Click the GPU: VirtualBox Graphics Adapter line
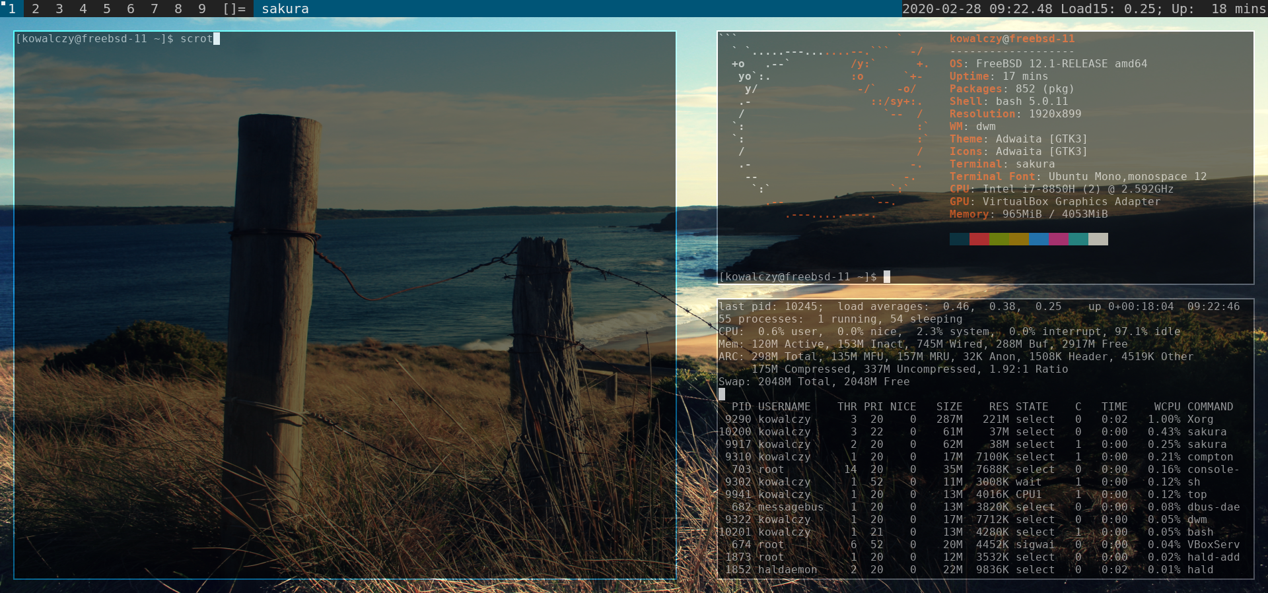Image resolution: width=1268 pixels, height=593 pixels. (x=1055, y=201)
